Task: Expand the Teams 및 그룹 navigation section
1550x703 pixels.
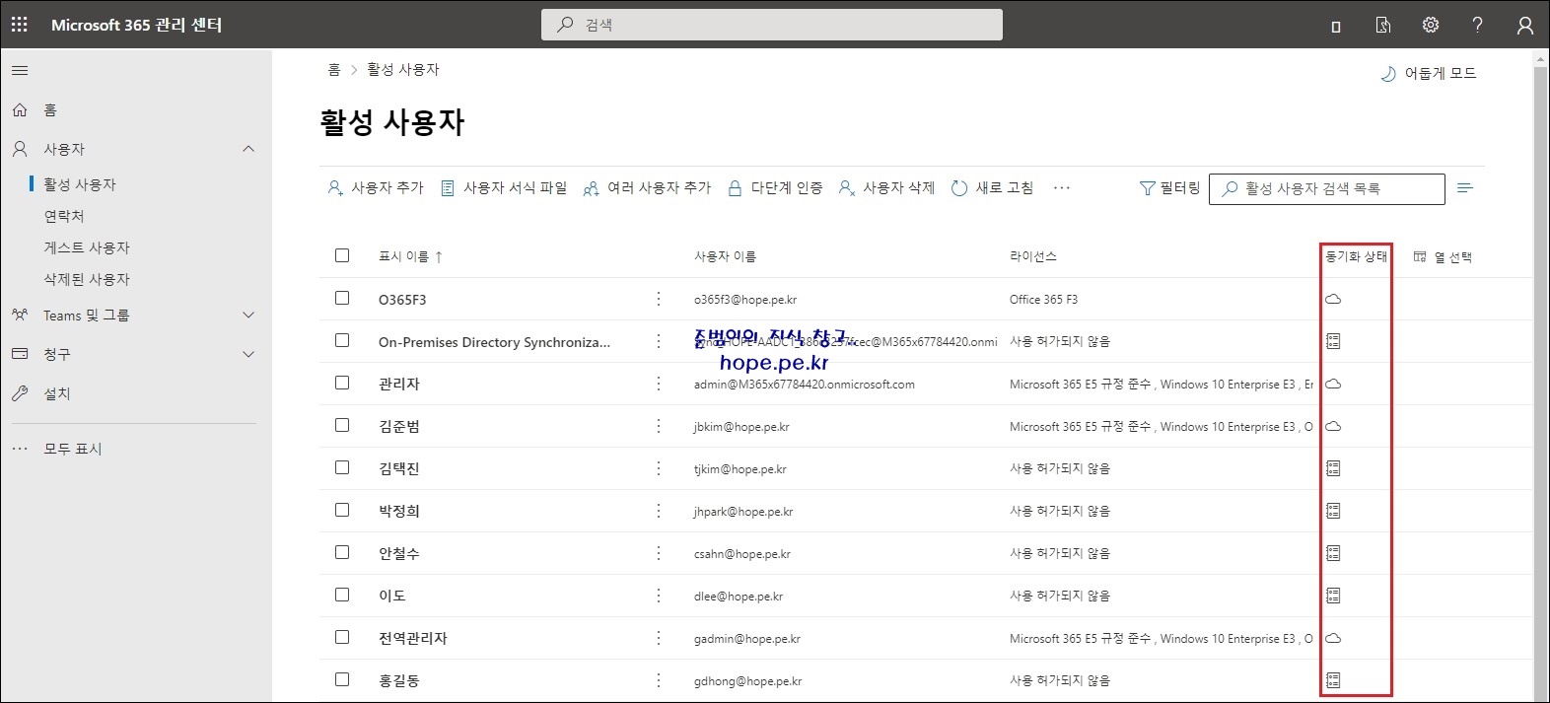Action: [248, 316]
